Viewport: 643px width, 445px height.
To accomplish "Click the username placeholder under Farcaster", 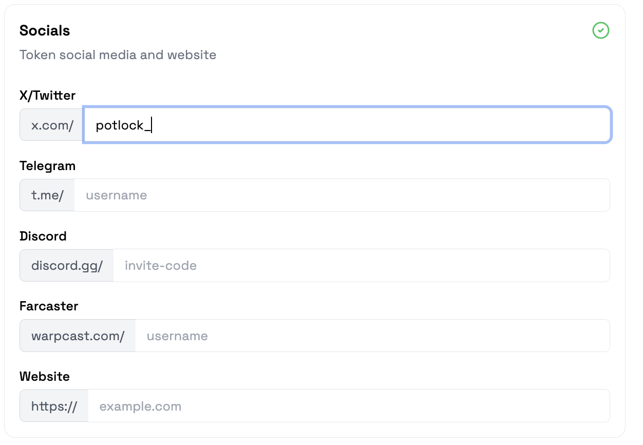I will tap(177, 336).
